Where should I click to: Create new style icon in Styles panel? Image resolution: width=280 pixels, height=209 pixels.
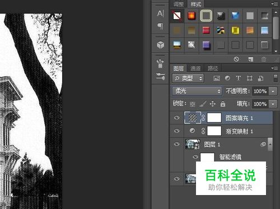click(x=250, y=59)
